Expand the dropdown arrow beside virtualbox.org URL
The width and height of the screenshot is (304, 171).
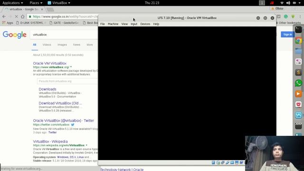pos(71,67)
